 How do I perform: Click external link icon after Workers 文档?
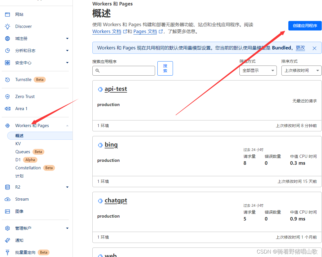click(125, 32)
